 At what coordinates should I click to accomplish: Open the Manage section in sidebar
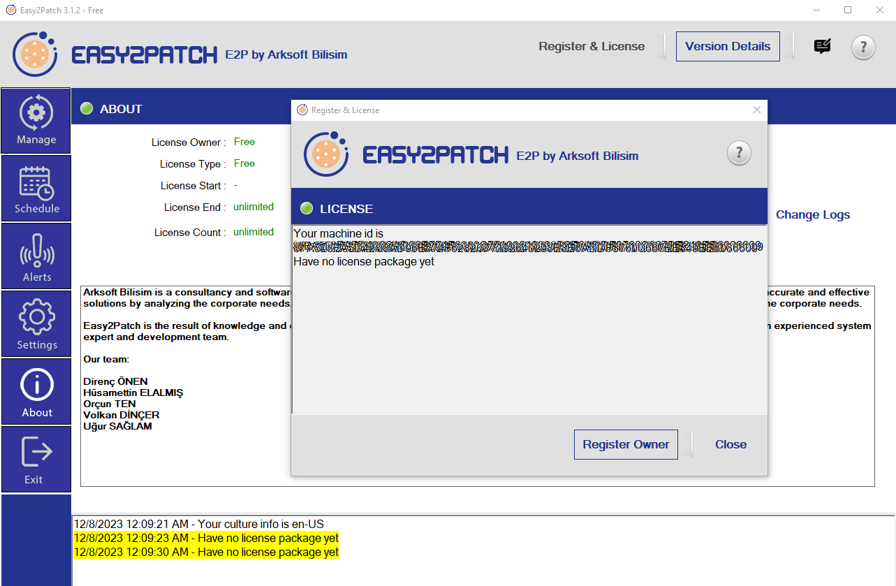[x=36, y=121]
